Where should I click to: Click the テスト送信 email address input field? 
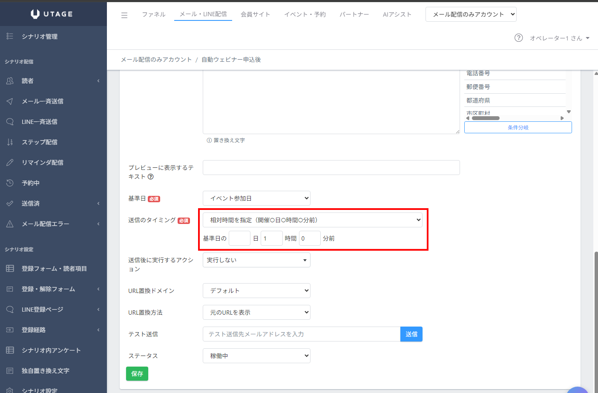pyautogui.click(x=302, y=334)
